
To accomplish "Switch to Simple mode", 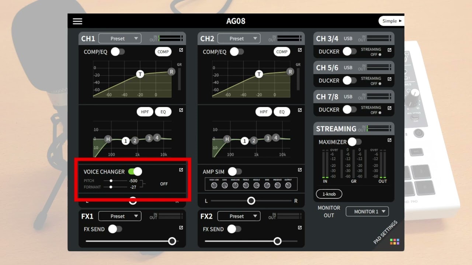I will pos(391,21).
